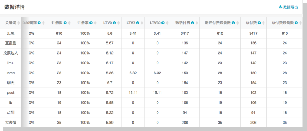
Task: Select the 点到 keyword row
Action: click(x=11, y=113)
